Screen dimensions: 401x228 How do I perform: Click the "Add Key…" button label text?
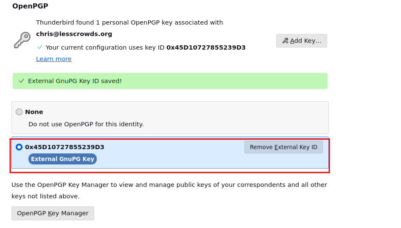tap(306, 41)
